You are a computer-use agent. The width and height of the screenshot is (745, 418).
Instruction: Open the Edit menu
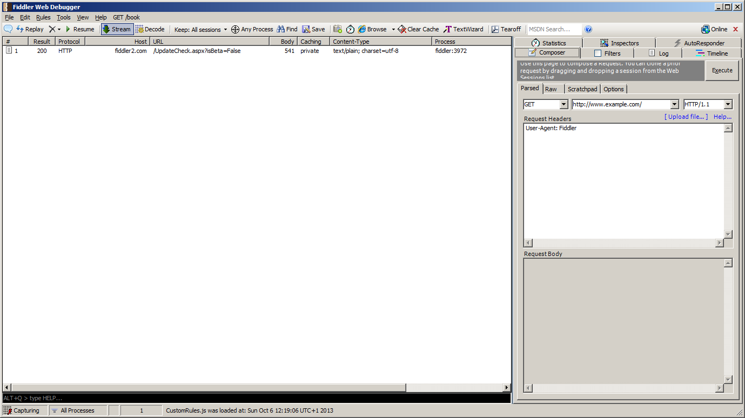pos(25,17)
